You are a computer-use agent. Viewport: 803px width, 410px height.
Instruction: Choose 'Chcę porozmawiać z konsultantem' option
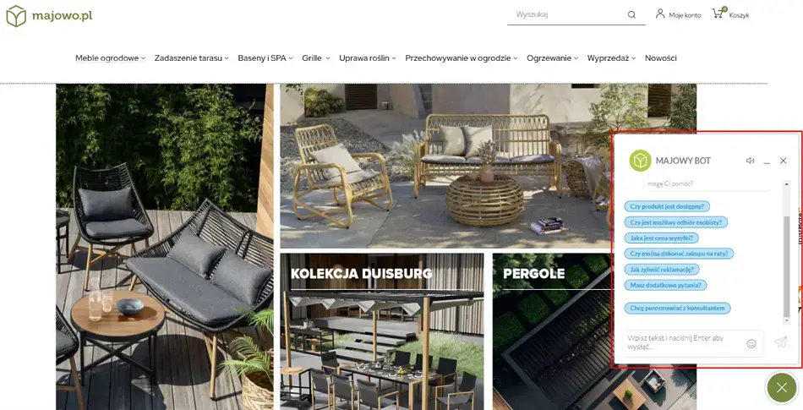point(677,309)
